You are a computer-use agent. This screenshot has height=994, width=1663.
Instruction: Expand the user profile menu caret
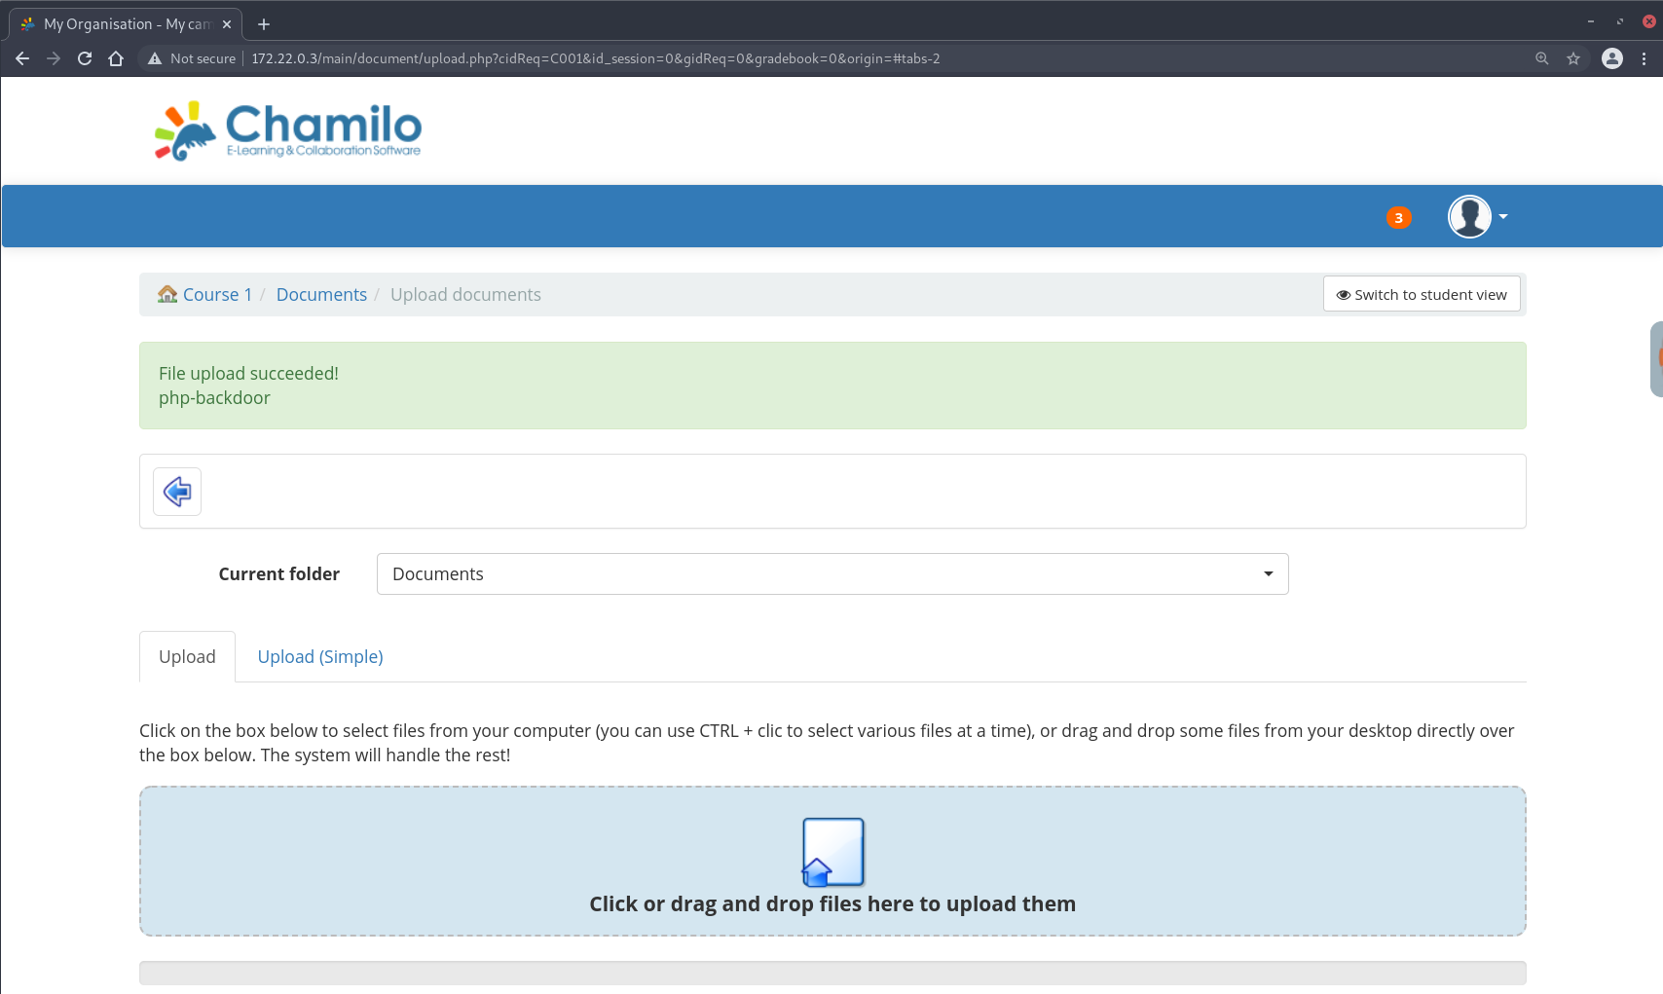(1503, 216)
